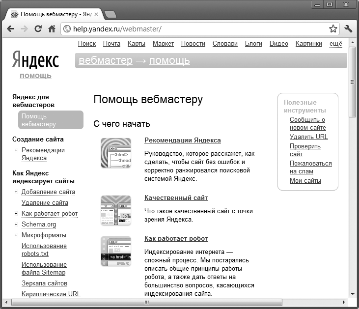Open the wrench settings menu

point(348,29)
